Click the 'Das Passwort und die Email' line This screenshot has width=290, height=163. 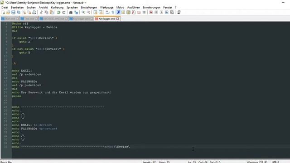coord(62,92)
